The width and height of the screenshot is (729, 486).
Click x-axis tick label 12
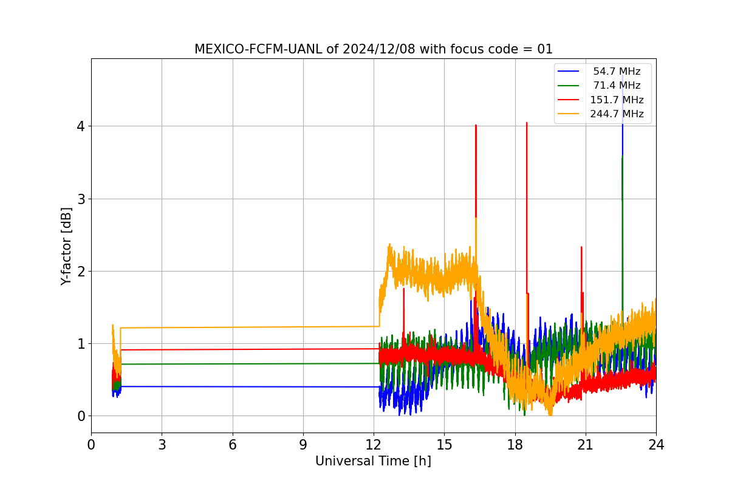[x=374, y=445]
